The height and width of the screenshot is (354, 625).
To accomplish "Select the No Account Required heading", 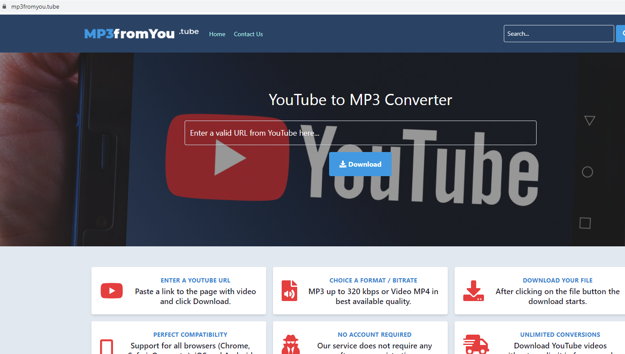I will tap(374, 335).
